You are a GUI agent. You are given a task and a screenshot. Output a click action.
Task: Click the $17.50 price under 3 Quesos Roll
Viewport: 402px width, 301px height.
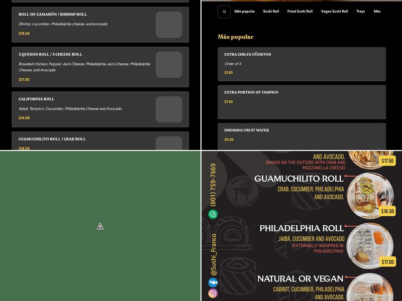tap(24, 80)
